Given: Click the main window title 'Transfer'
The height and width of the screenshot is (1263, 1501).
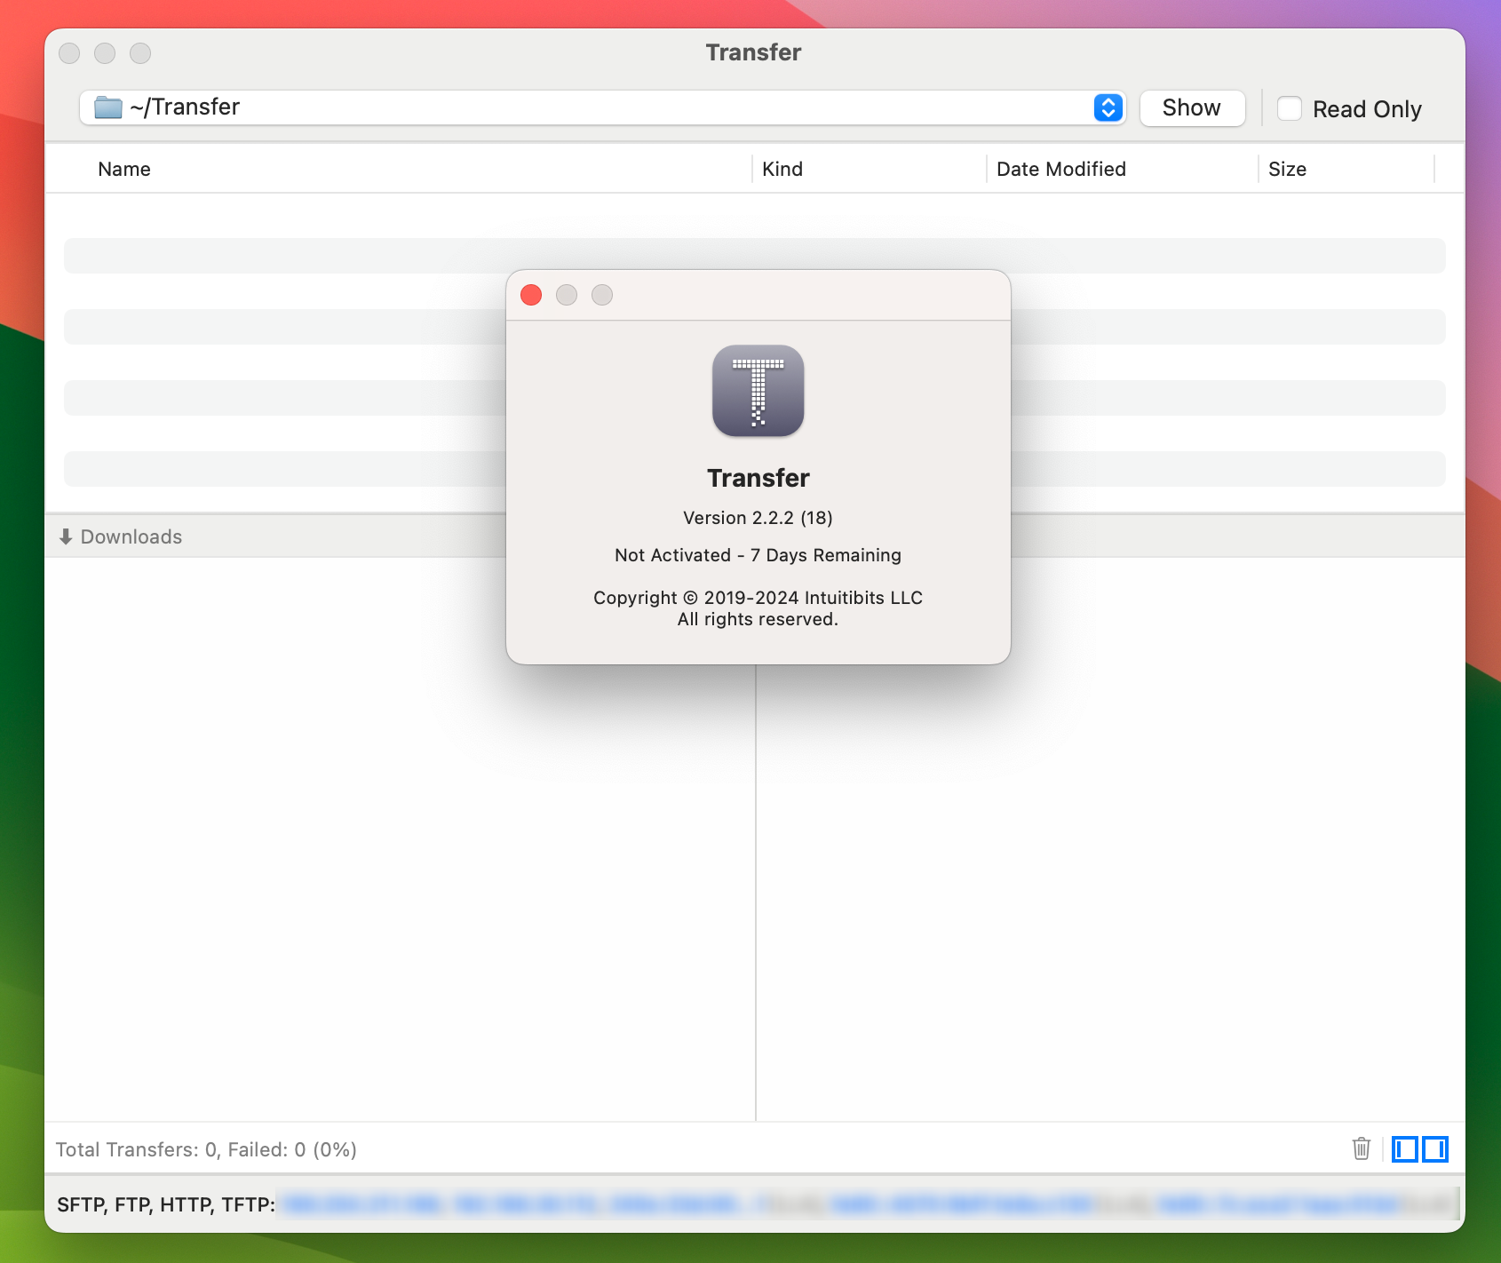Looking at the screenshot, I should click(x=753, y=52).
